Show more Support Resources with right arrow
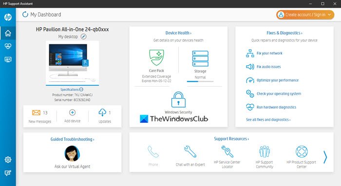This screenshot has height=186, width=341. point(325,157)
